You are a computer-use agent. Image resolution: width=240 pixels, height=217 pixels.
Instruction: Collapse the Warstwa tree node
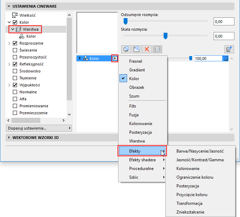pyautogui.click(x=13, y=29)
